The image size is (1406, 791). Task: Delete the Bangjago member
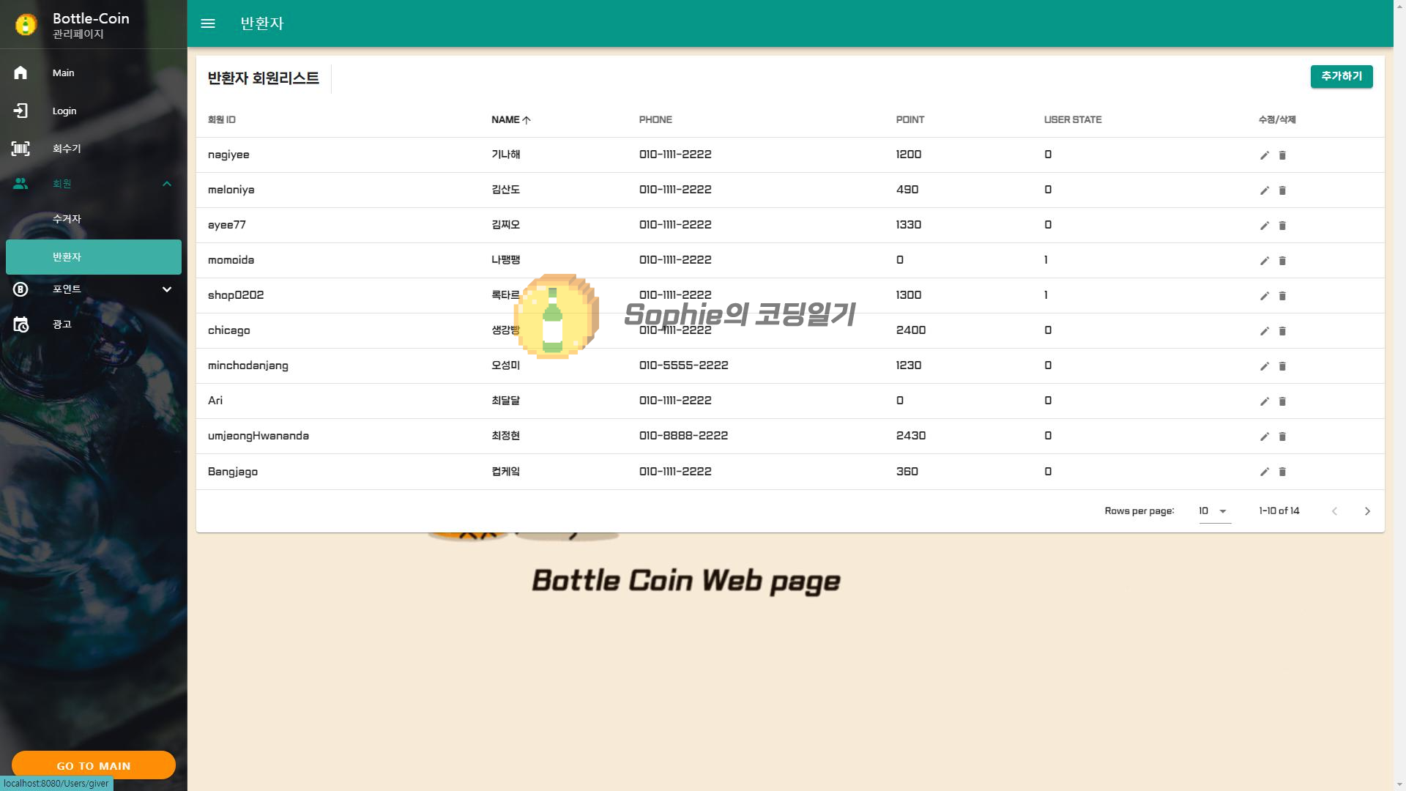click(x=1282, y=472)
